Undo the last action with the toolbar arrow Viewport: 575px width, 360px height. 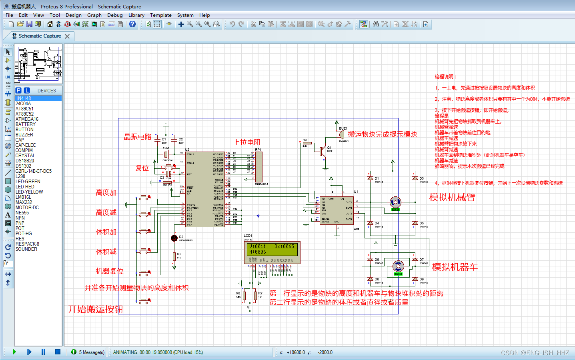[x=232, y=24]
